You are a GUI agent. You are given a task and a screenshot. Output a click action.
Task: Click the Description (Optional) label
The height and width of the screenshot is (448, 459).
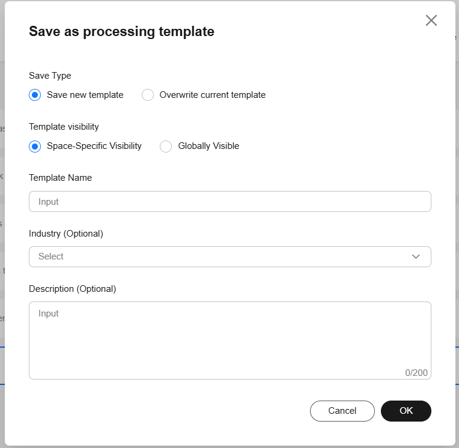(72, 289)
